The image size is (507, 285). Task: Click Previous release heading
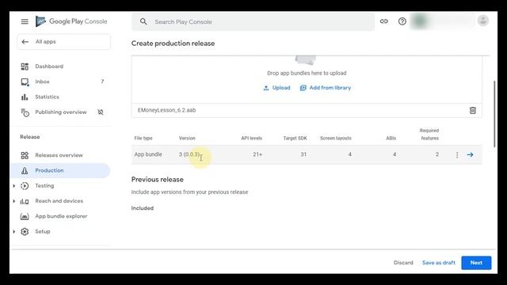click(x=157, y=180)
